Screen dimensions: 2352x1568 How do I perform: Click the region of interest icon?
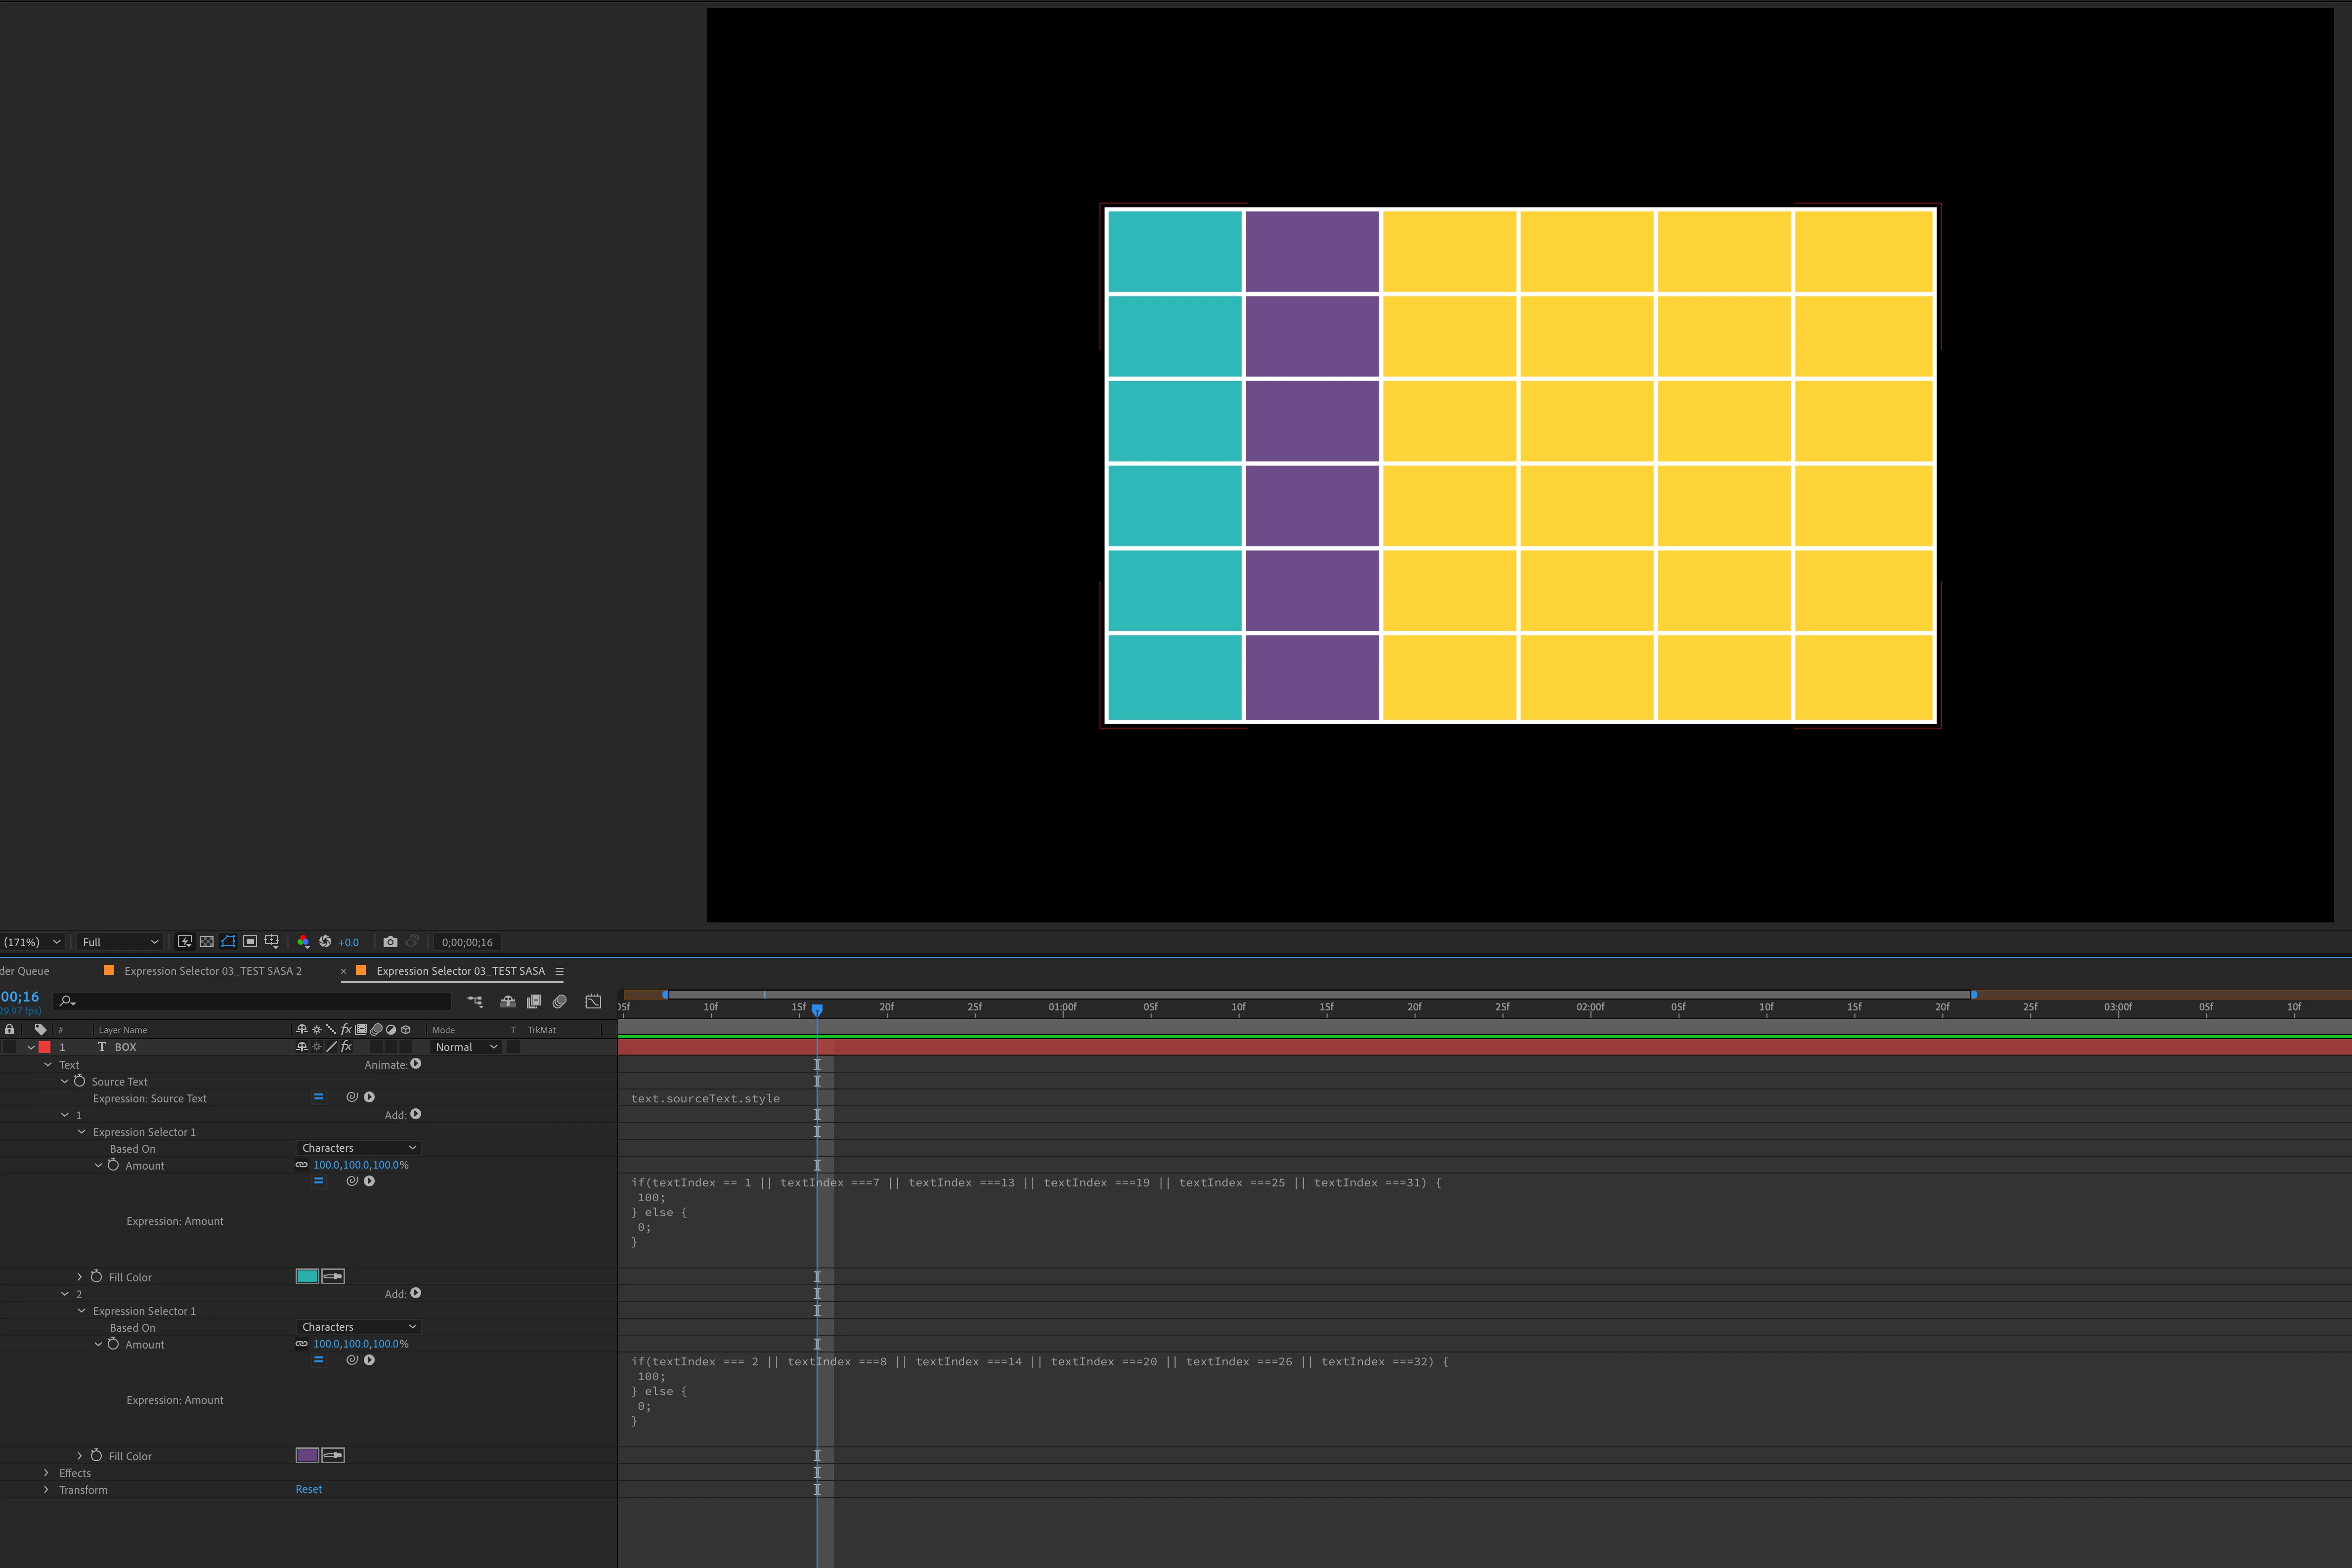click(250, 942)
